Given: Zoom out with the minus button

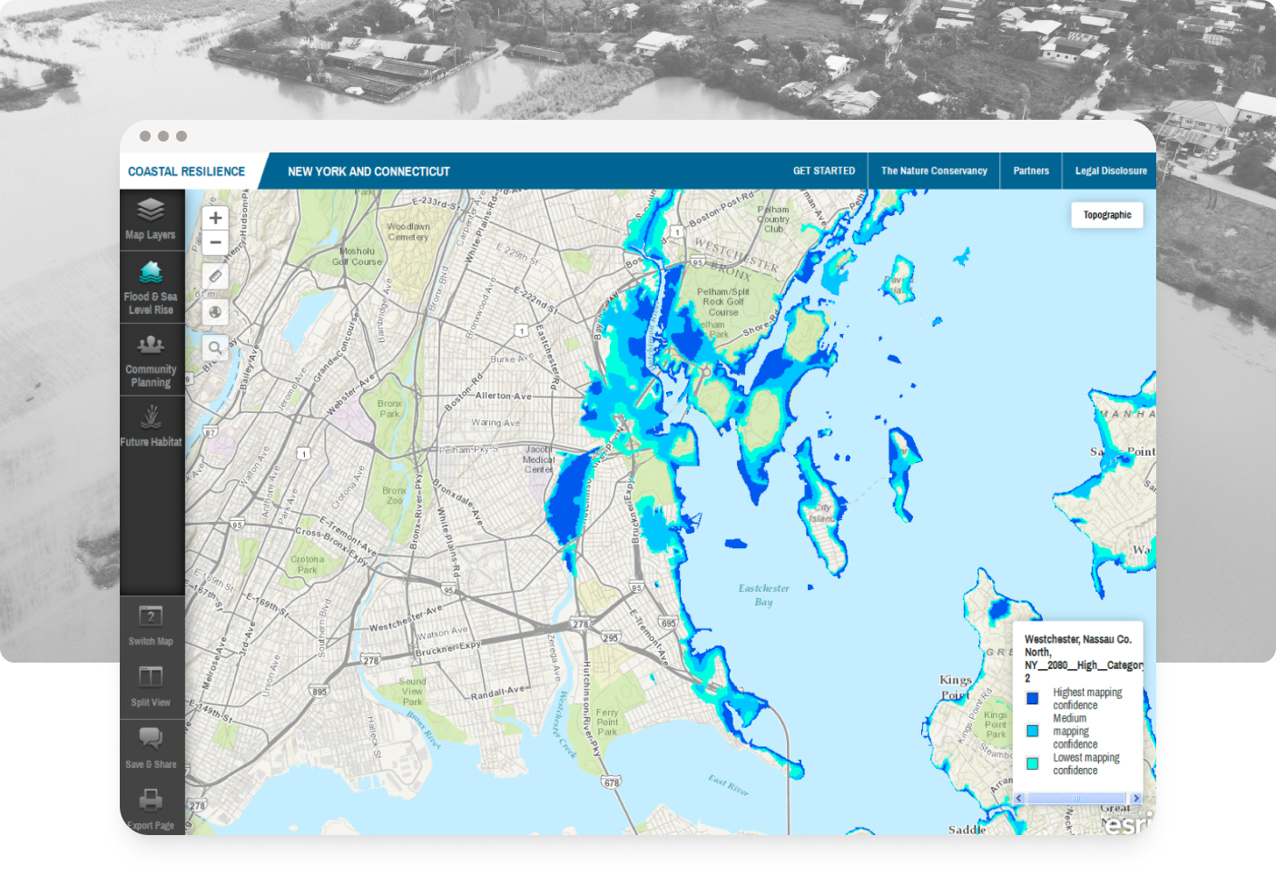Looking at the screenshot, I should tap(215, 242).
